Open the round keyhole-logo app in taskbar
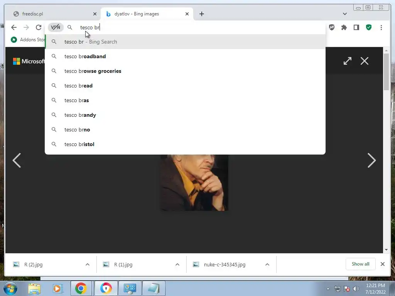This screenshot has height=296, width=395. pyautogui.click(x=106, y=288)
